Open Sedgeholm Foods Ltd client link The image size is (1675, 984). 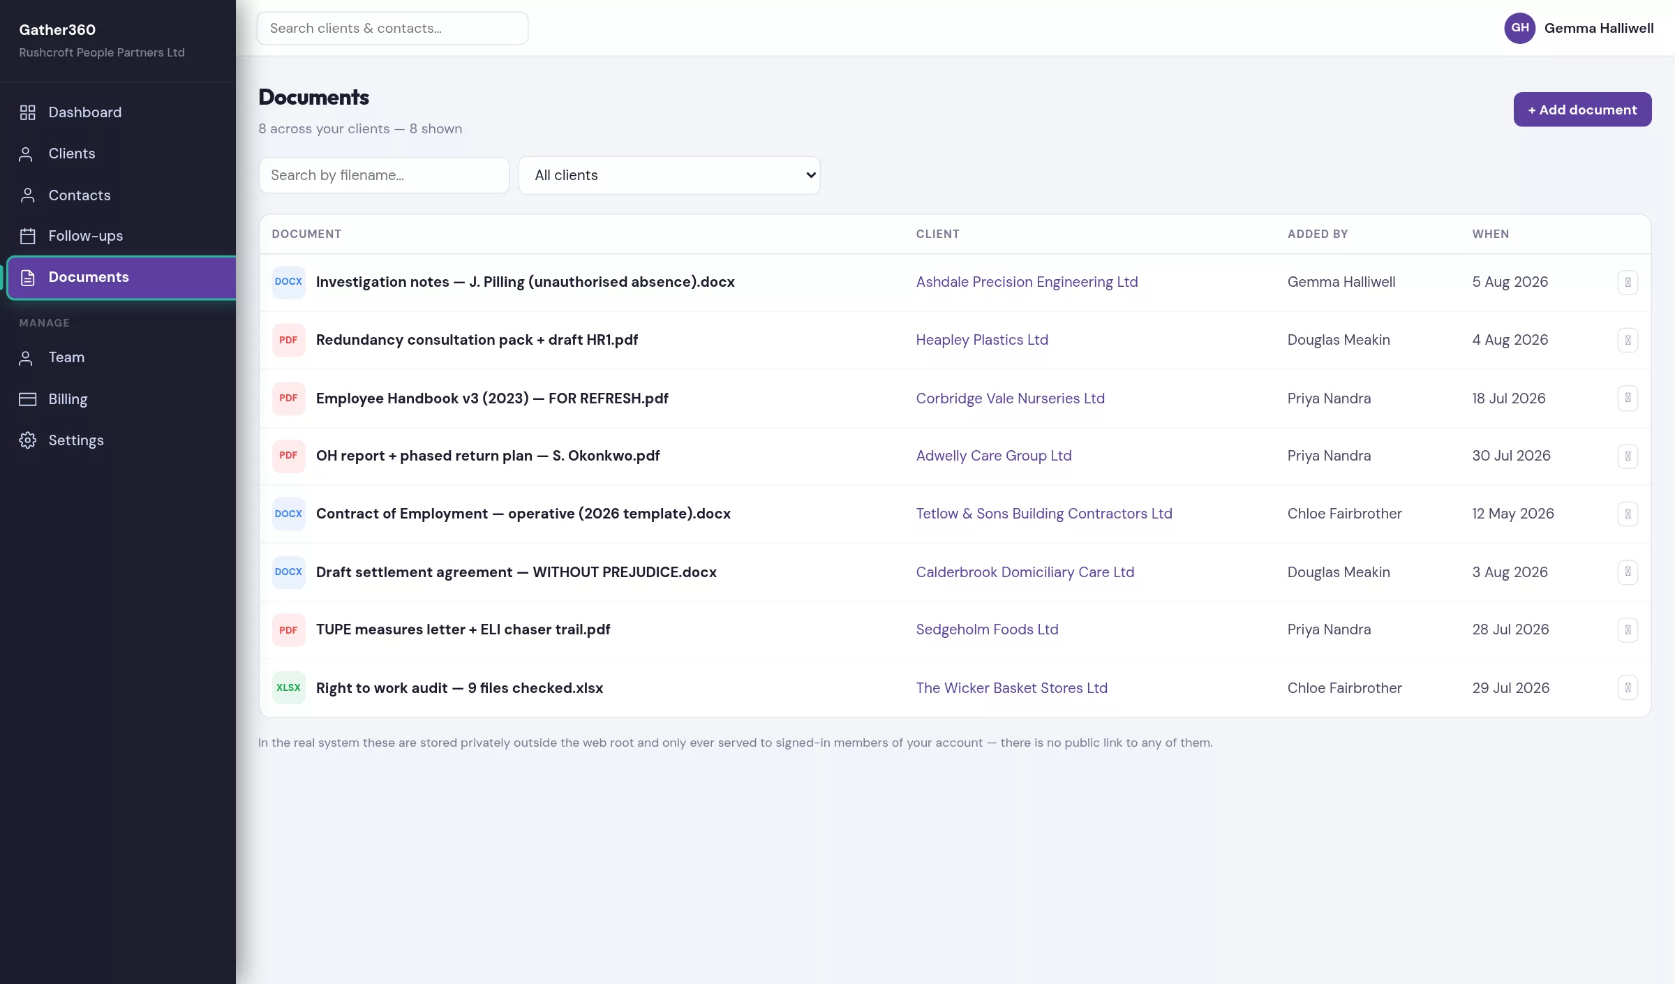tap(987, 629)
